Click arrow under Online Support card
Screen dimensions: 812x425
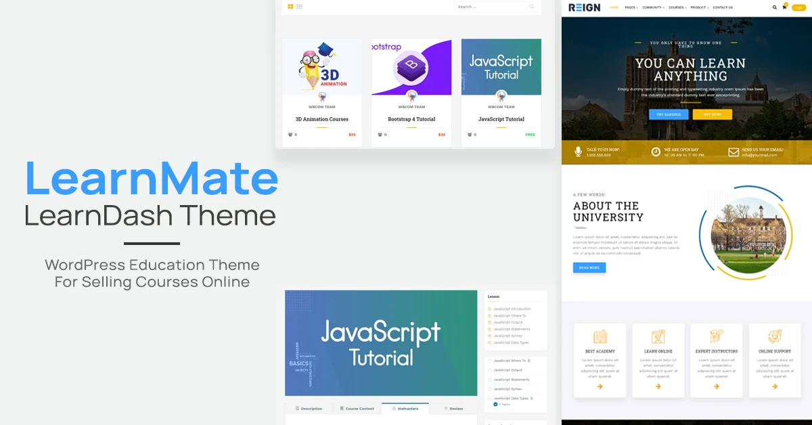tap(775, 386)
